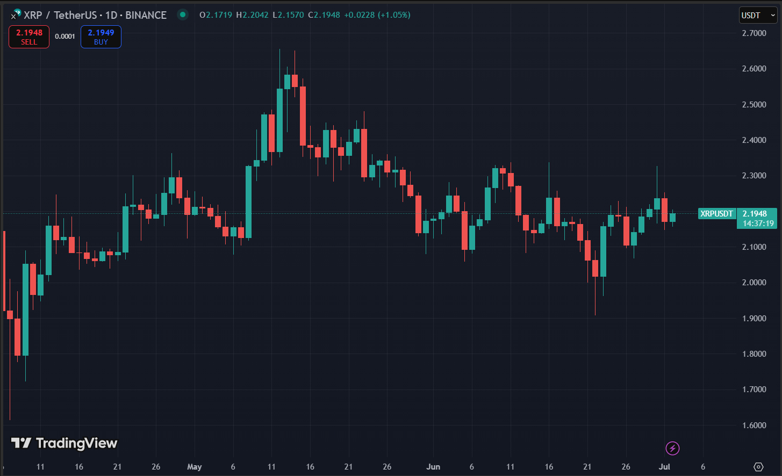This screenshot has height=476, width=782.
Task: Open the USDT currency dropdown
Action: coord(758,15)
